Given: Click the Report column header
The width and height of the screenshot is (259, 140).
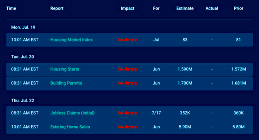Looking at the screenshot, I should click(x=57, y=8).
